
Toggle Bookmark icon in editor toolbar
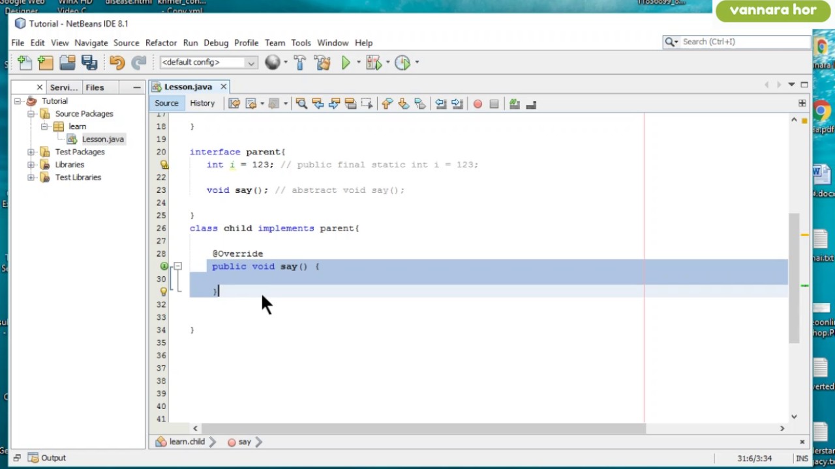(419, 104)
